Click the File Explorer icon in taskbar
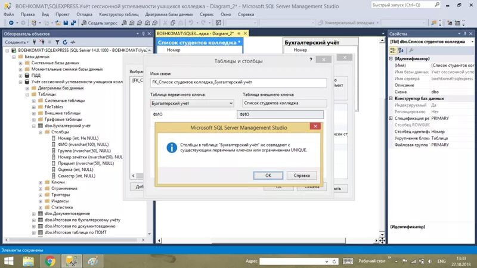 [x=28, y=261]
